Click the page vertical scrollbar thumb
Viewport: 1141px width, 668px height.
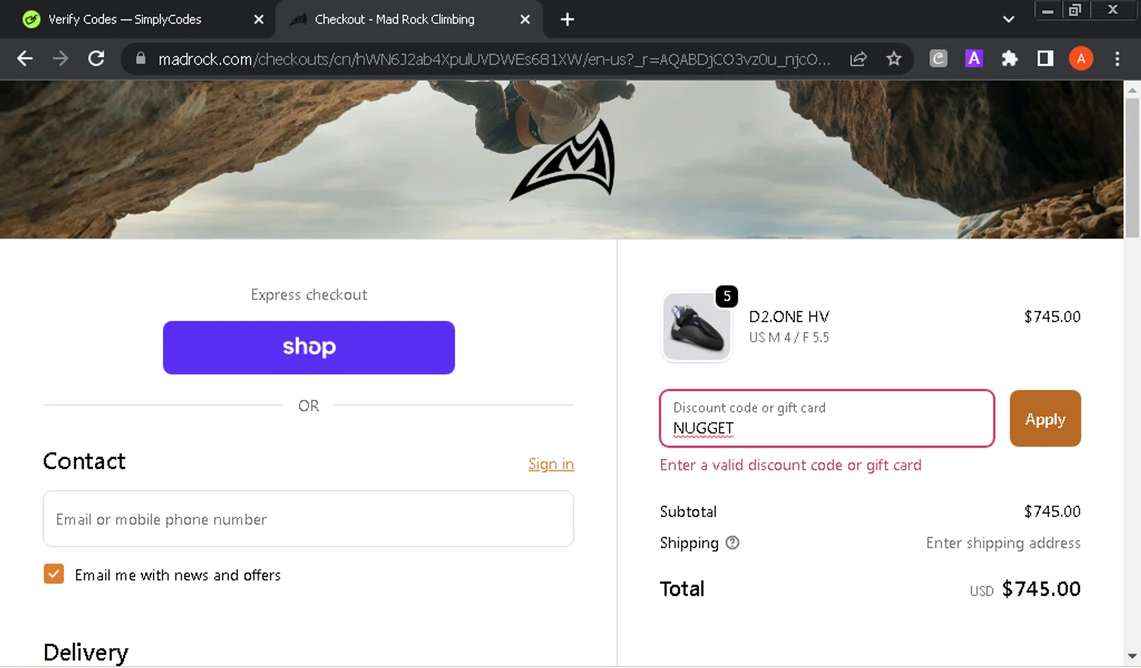(x=1132, y=167)
